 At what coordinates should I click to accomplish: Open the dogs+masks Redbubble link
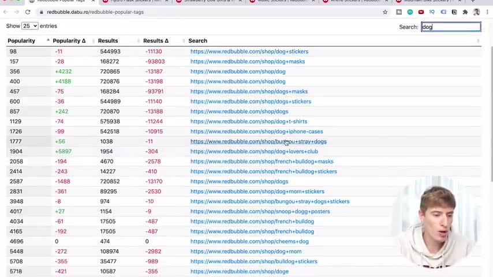pos(249,92)
